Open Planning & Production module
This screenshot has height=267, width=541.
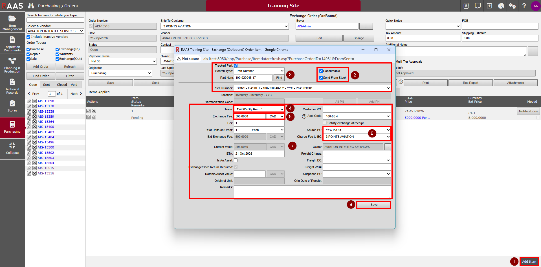[x=12, y=65]
